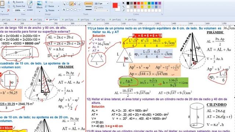Image resolution: width=235 pixels, height=132 pixels.
Task: Select the eraser tool
Action: (x=79, y=4)
